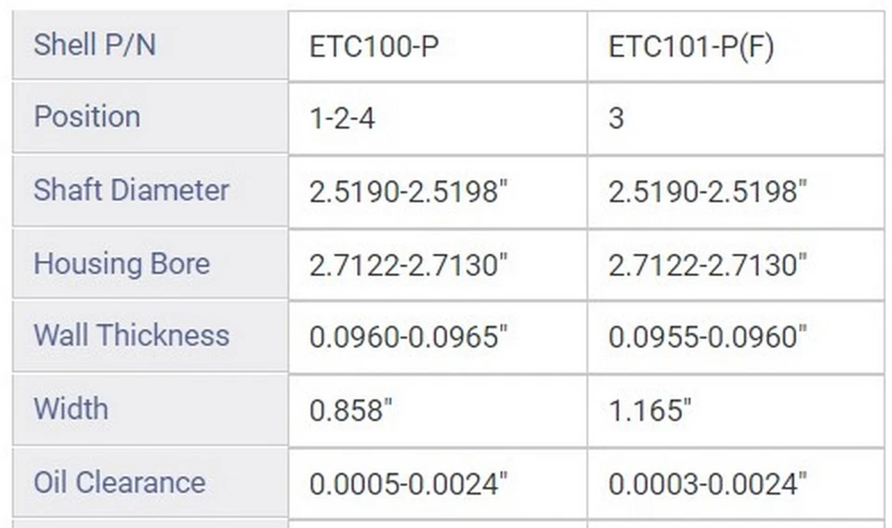892x528 pixels.
Task: Select the 0.0960-0.0965" wall thickness value
Action: [409, 337]
